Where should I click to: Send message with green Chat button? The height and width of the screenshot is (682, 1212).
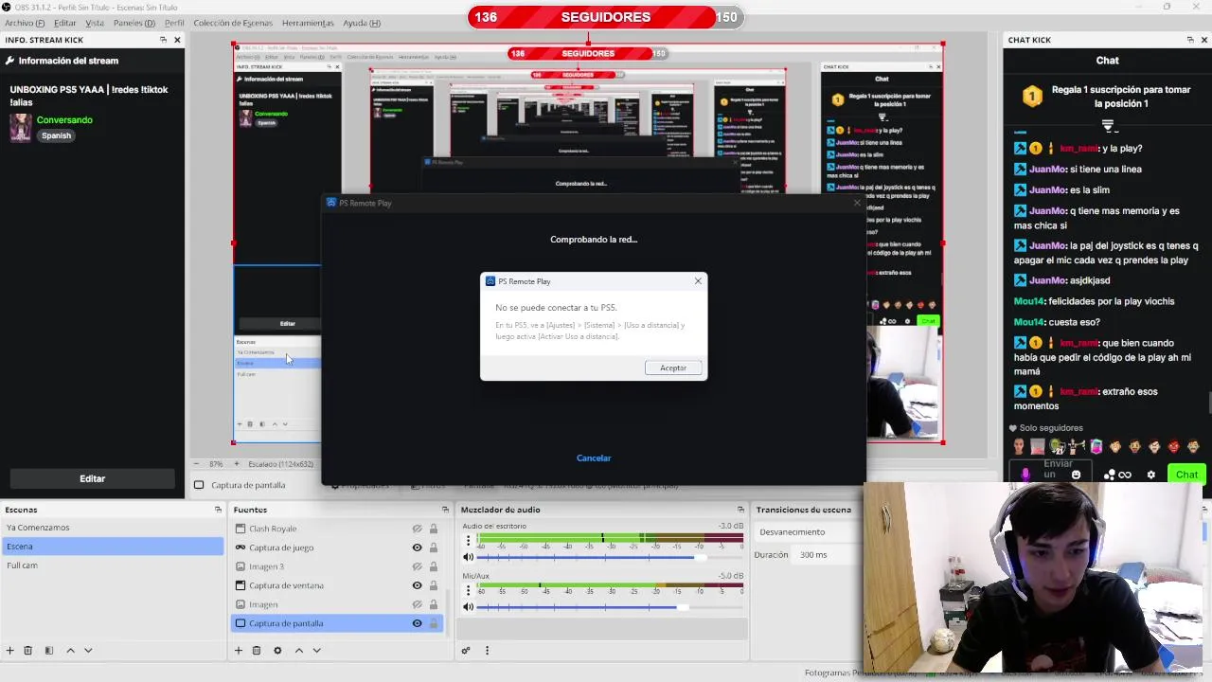point(1186,475)
